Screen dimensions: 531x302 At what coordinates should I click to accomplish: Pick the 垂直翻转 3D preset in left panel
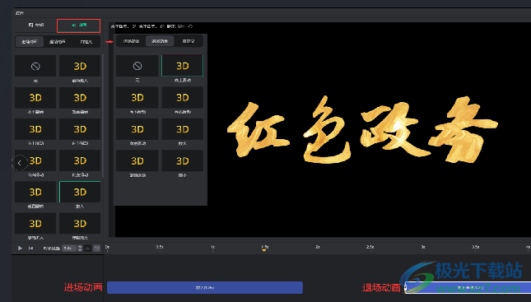[80, 97]
